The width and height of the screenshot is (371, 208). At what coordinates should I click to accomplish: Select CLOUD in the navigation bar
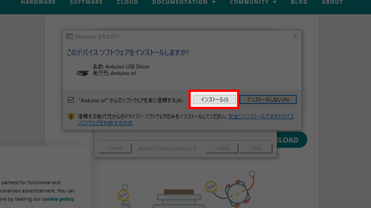coord(127,2)
